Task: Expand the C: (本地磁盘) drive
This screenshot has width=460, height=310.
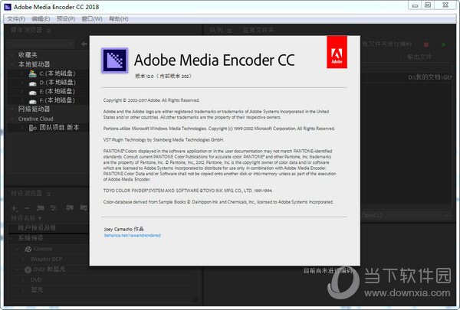Action: 22,73
